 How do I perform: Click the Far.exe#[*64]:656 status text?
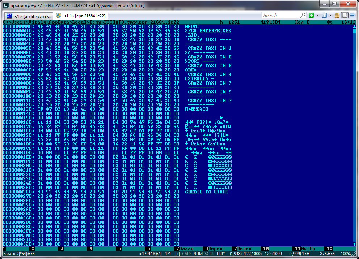tap(19, 254)
